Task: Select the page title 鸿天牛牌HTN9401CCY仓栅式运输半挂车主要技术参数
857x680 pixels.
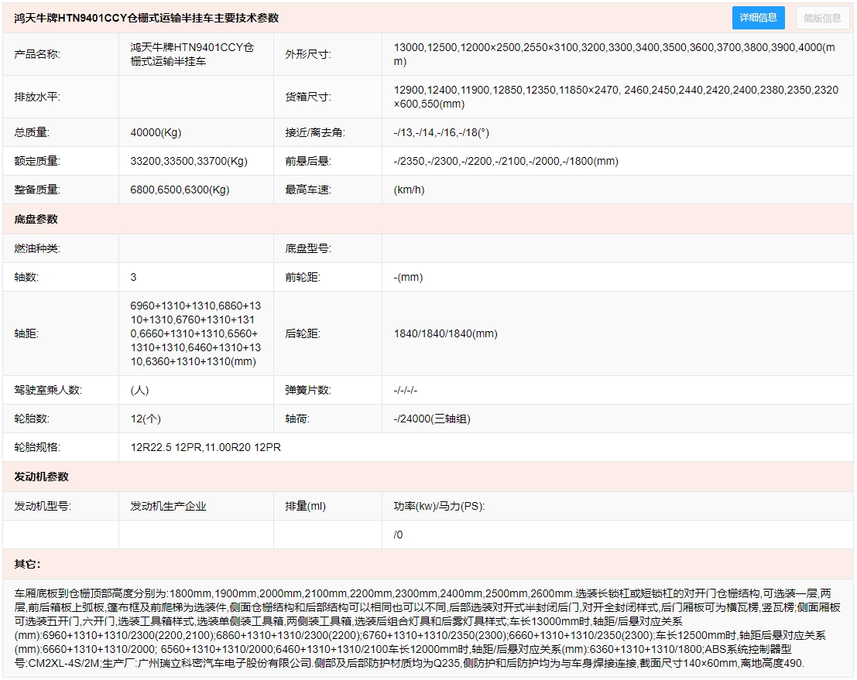Action: coord(146,18)
